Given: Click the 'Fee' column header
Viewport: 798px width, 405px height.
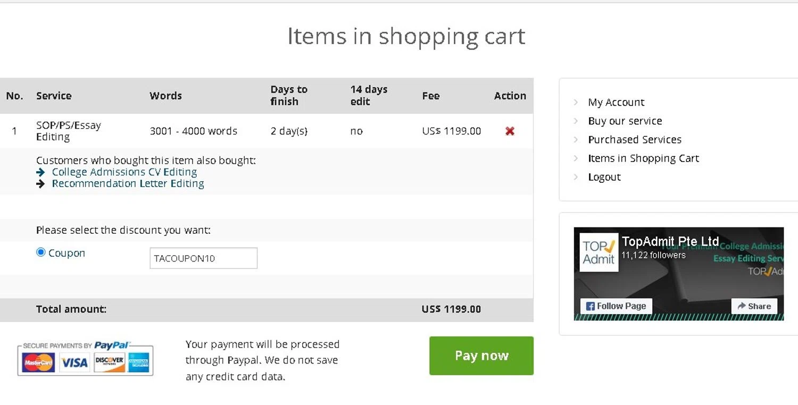Looking at the screenshot, I should [x=431, y=96].
